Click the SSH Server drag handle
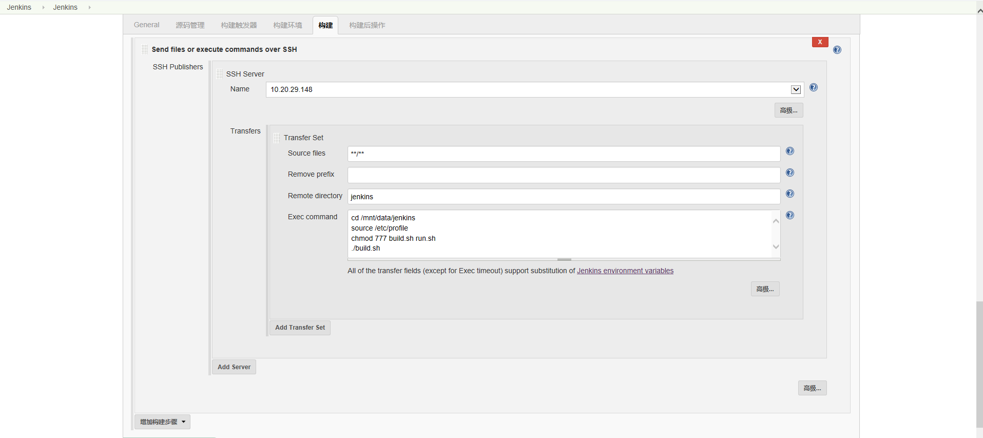Viewport: 983px width, 438px height. point(220,74)
